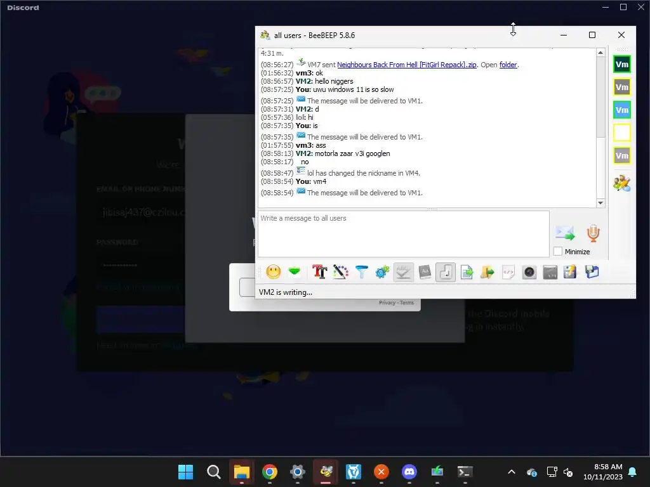This screenshot has width=650, height=487.
Task: Click the chat scrollbar up arrow
Action: click(x=600, y=53)
